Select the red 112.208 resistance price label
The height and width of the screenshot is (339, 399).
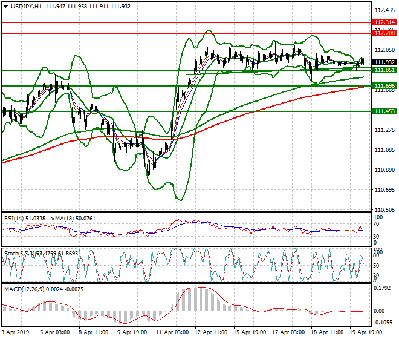pyautogui.click(x=384, y=33)
